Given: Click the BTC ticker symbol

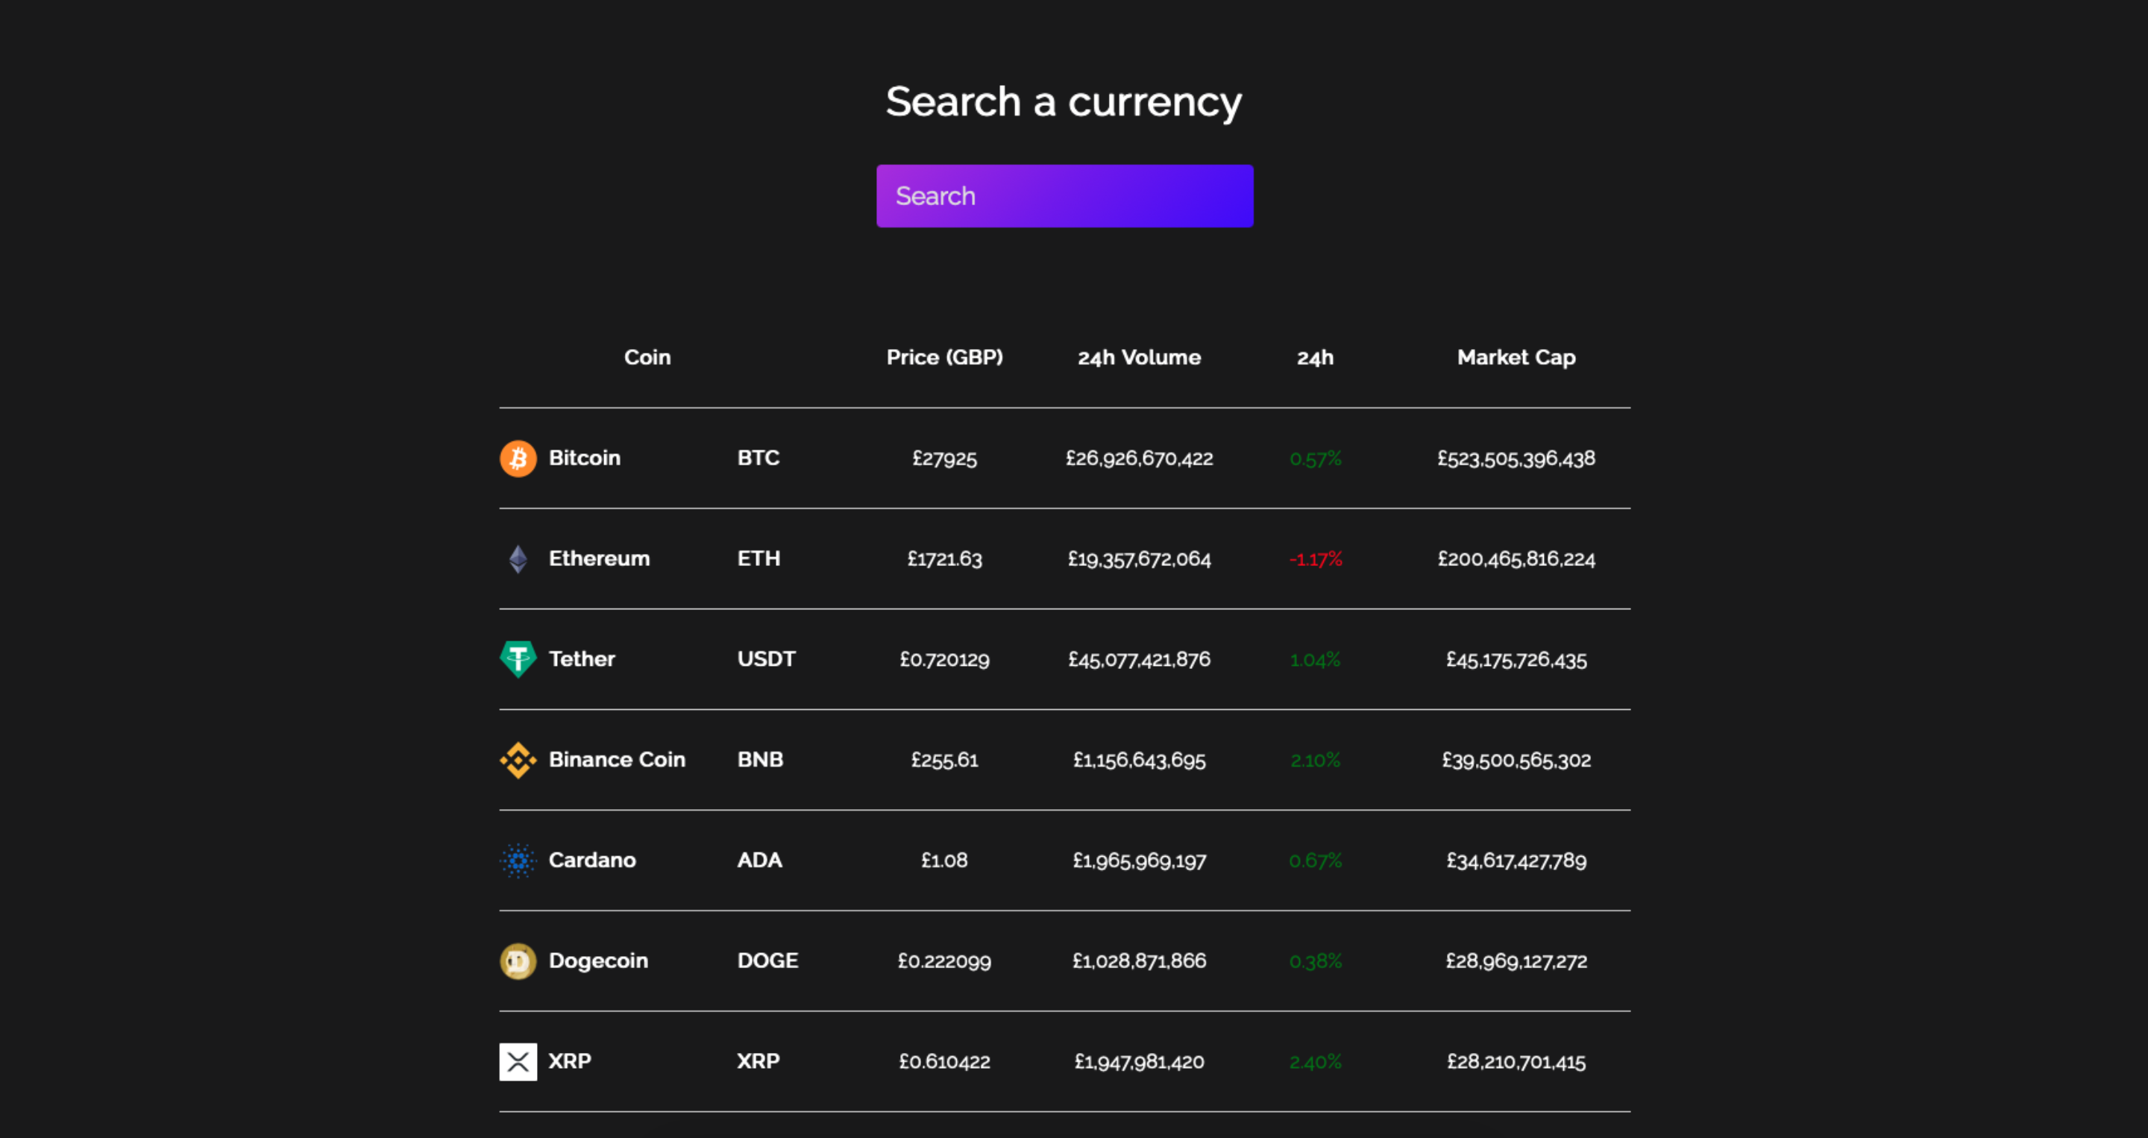Looking at the screenshot, I should (x=759, y=458).
